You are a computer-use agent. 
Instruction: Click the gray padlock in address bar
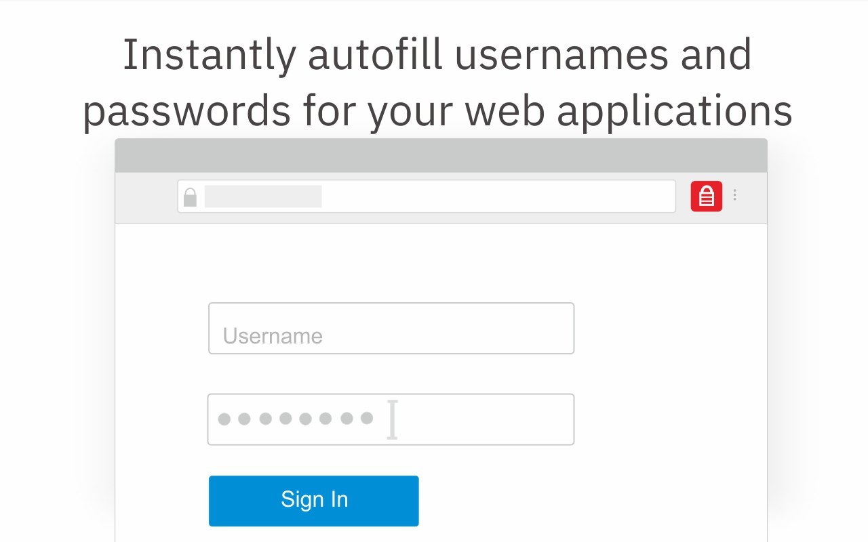pos(190,197)
